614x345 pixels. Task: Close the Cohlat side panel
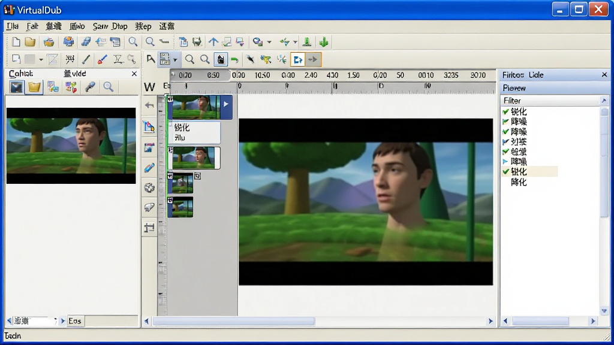(134, 74)
